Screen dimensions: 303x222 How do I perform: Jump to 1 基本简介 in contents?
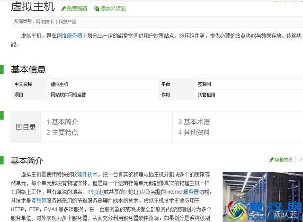[x=62, y=122]
